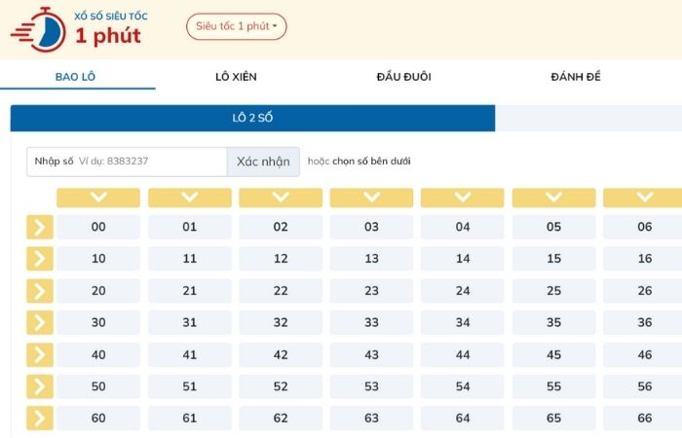This screenshot has width=682, height=438.
Task: Select row arrow beside number 30
Action: tap(39, 323)
